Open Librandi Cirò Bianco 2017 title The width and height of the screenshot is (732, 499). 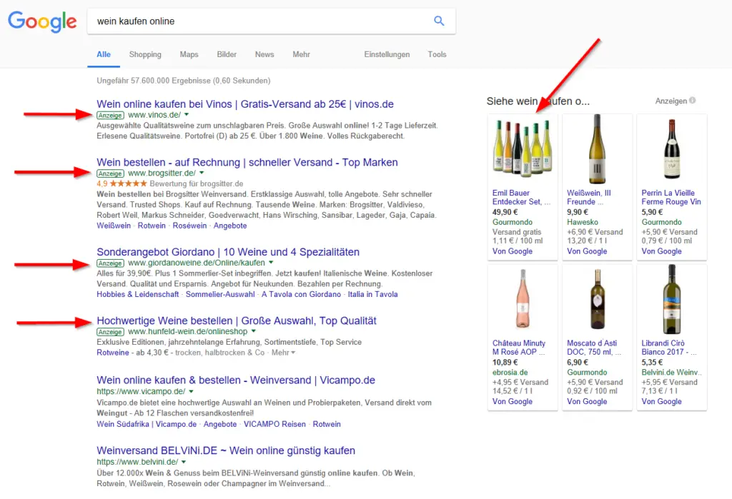669,348
